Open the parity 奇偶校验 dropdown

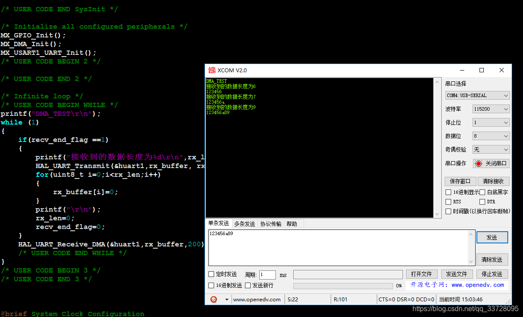coord(491,149)
